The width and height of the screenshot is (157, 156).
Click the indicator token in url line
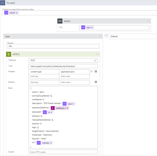(45, 143)
